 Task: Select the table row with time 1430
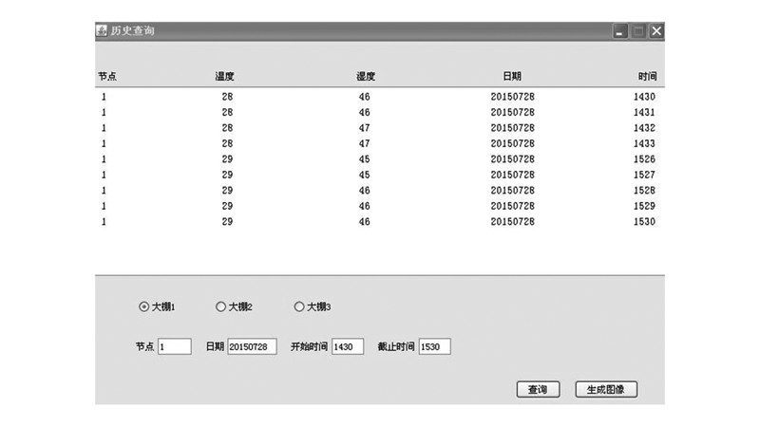coord(380,97)
